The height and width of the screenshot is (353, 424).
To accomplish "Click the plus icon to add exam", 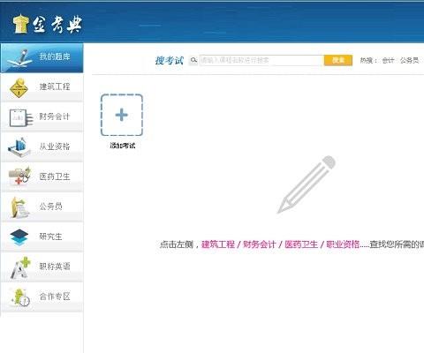I will pos(122,115).
